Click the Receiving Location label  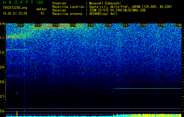[x=68, y=7]
